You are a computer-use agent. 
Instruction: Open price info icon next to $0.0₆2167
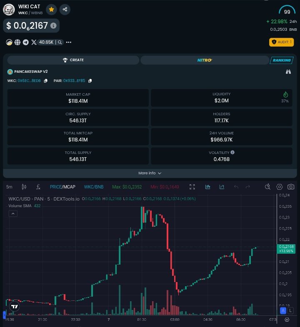tap(53, 26)
